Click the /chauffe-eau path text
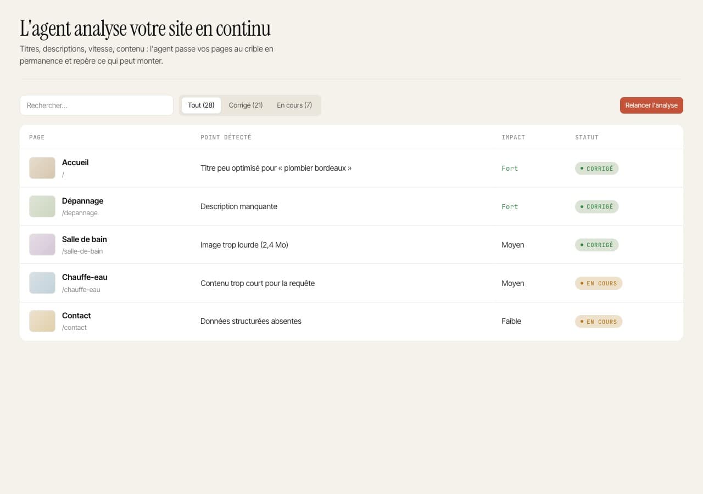Screen dimensions: 703x494 81,290
